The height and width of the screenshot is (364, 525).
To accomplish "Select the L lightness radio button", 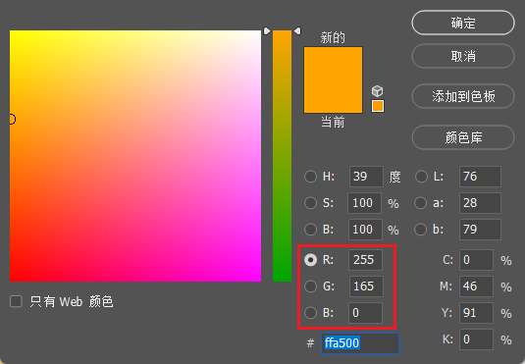I will pos(421,177).
